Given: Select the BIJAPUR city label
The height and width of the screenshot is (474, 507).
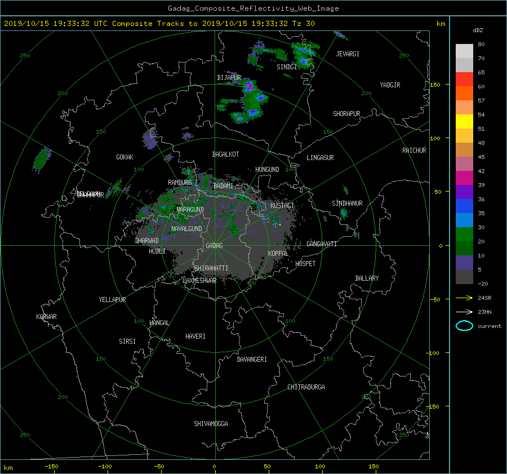Looking at the screenshot, I should point(229,78).
